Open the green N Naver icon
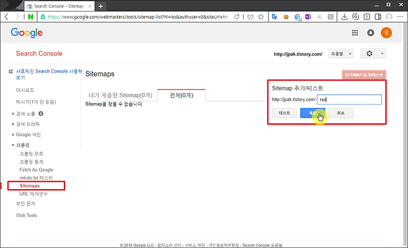 tap(31, 17)
